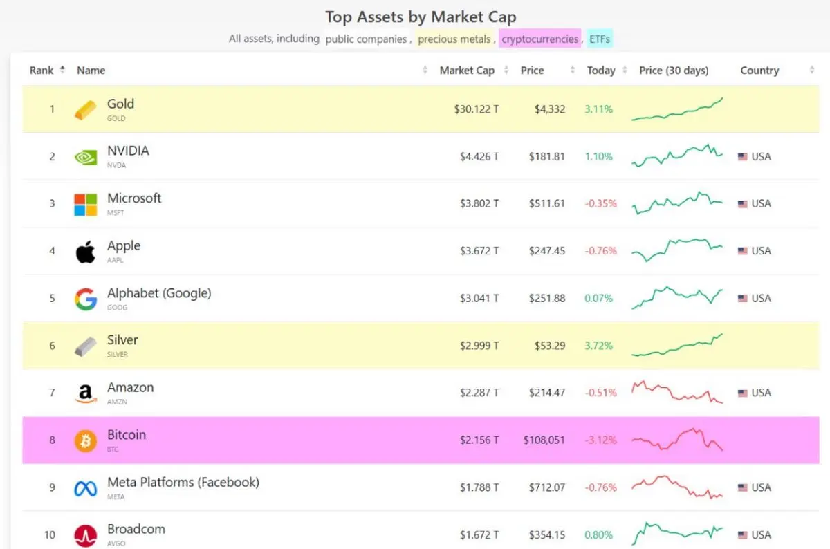The image size is (830, 549).
Task: Click the Broadcom logo icon
Action: tap(86, 535)
